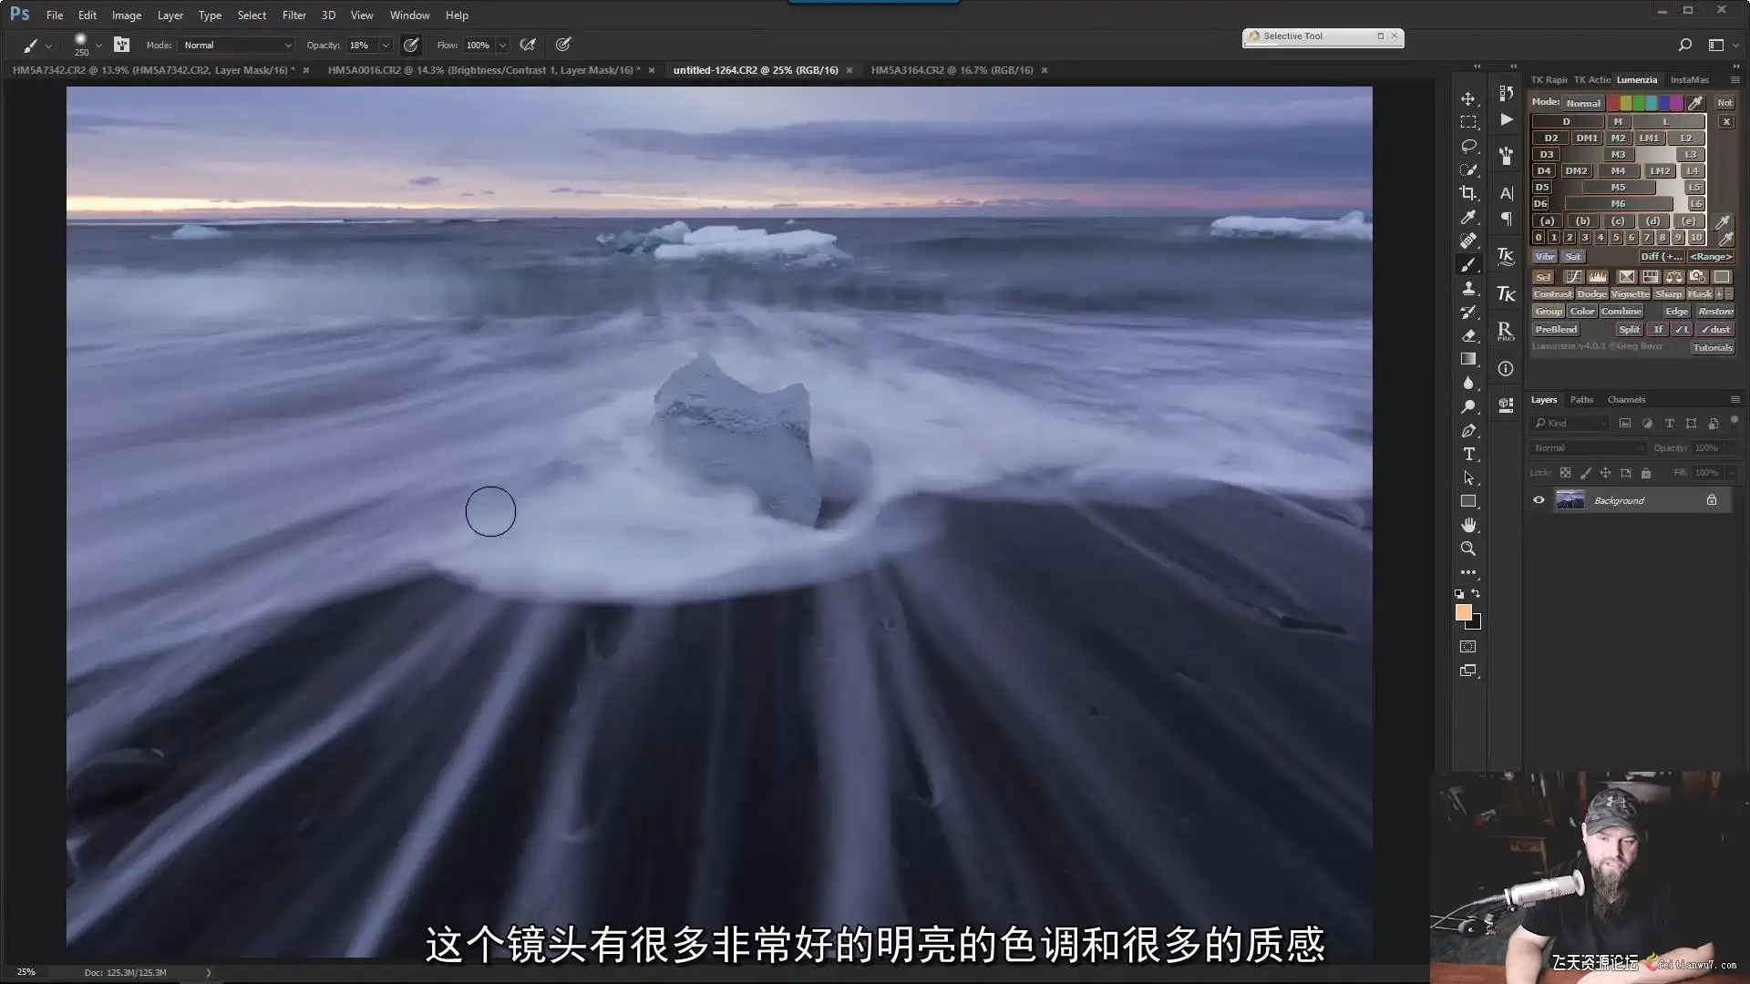Open the brush Mode dropdown

pyautogui.click(x=237, y=45)
